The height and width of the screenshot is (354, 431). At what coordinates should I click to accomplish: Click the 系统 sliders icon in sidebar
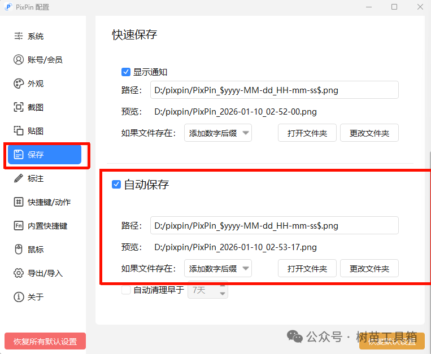point(19,36)
